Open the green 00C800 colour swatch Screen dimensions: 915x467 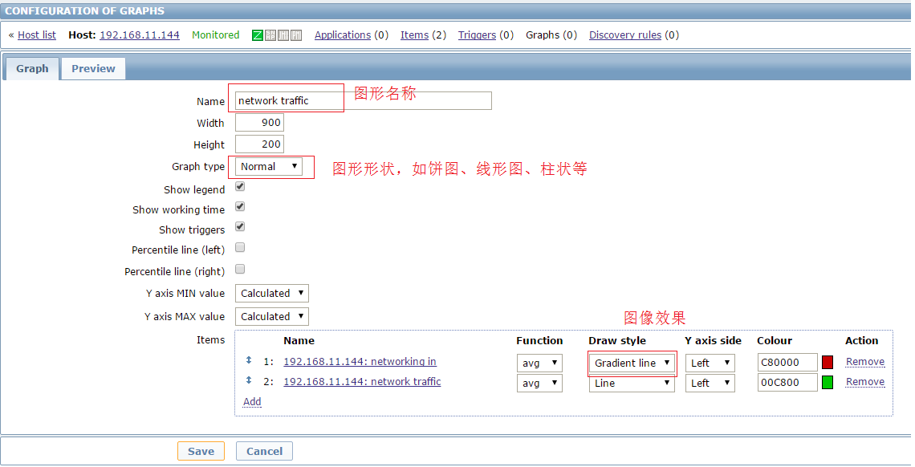(x=828, y=383)
